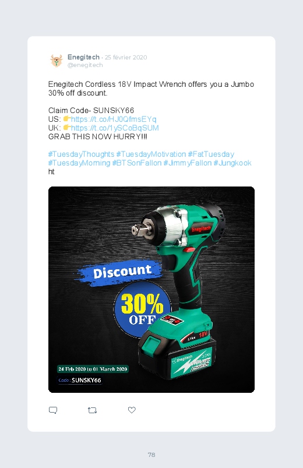Open the impact wrench promo image

(151, 290)
